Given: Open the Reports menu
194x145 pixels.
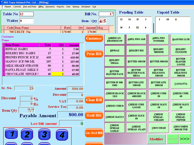Looking at the screenshot, I should (60, 7).
